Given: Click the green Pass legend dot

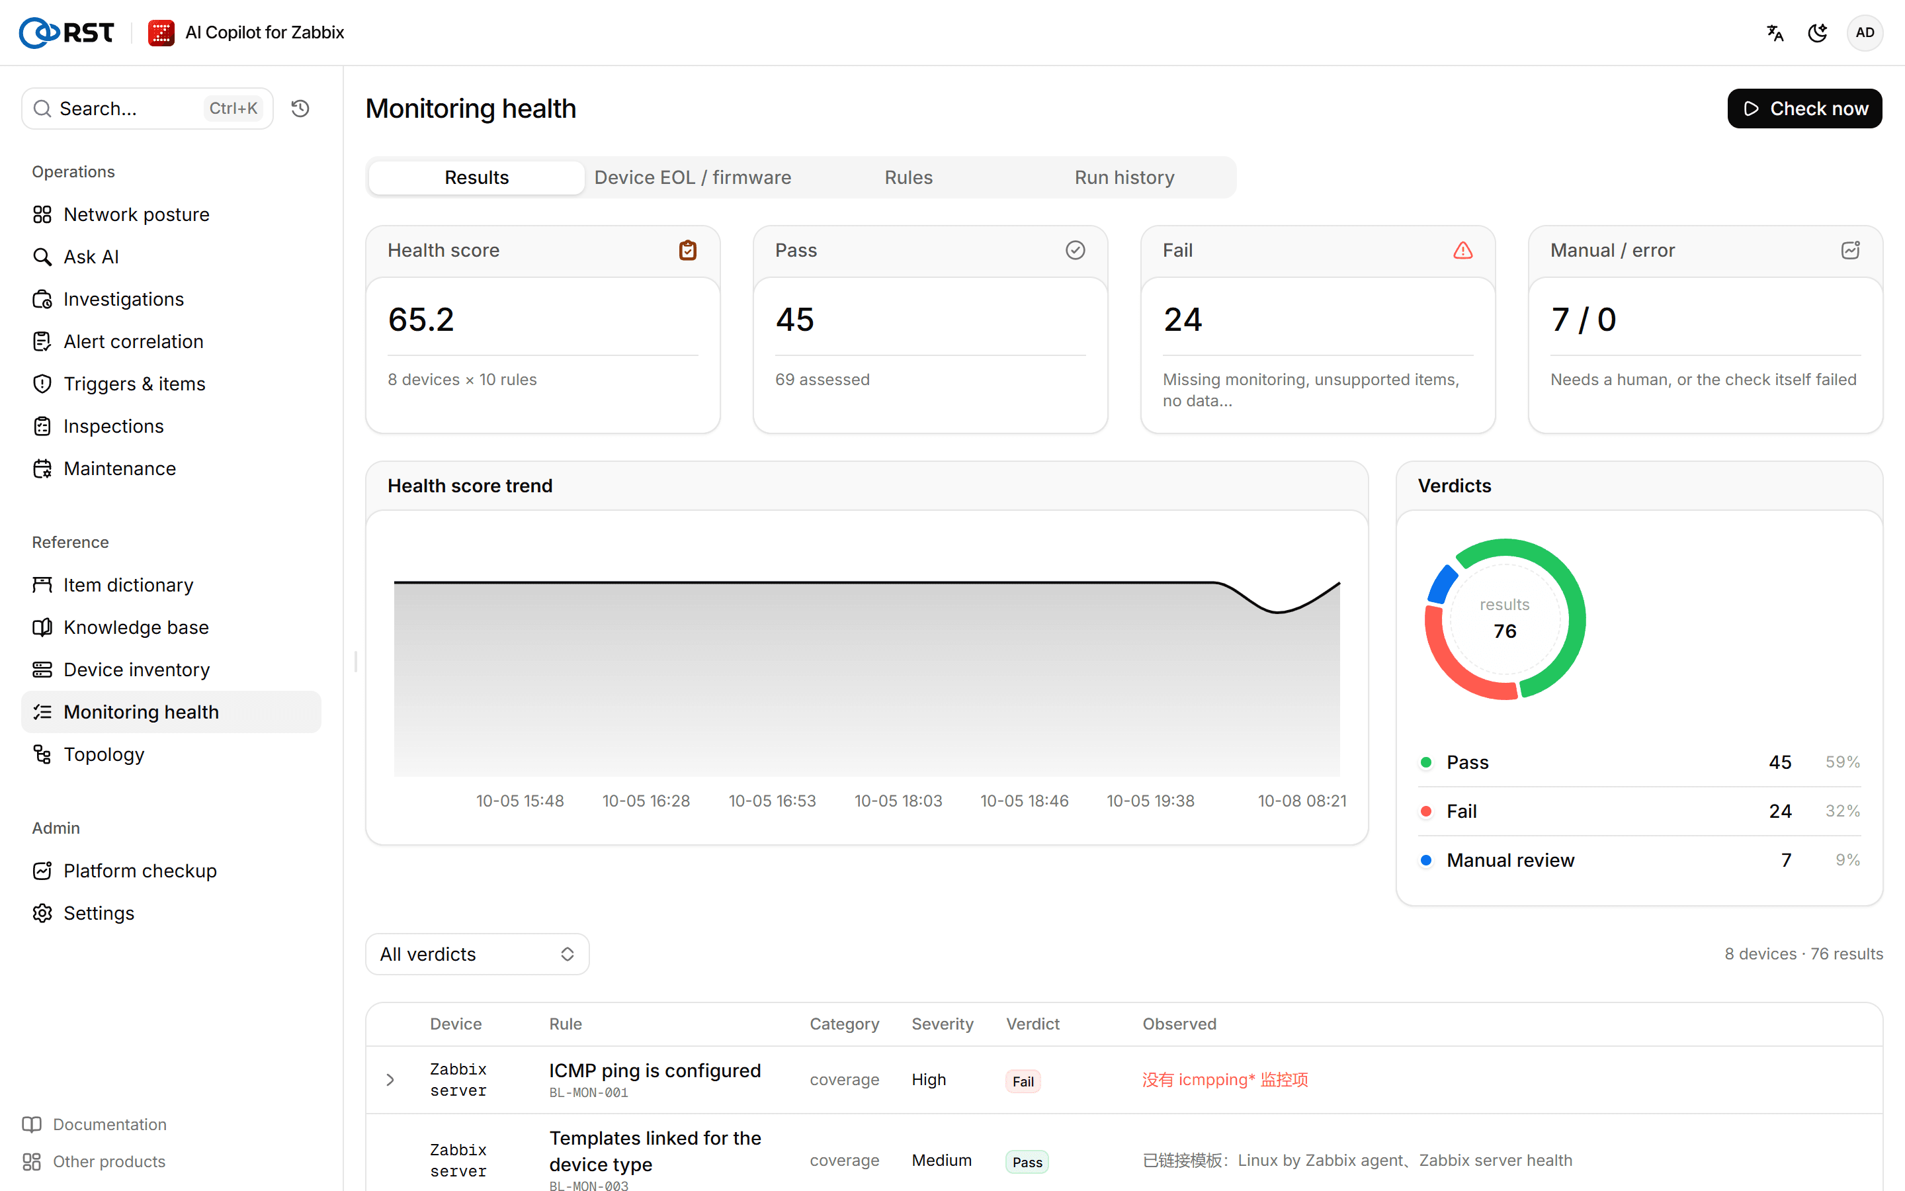Looking at the screenshot, I should 1425,762.
